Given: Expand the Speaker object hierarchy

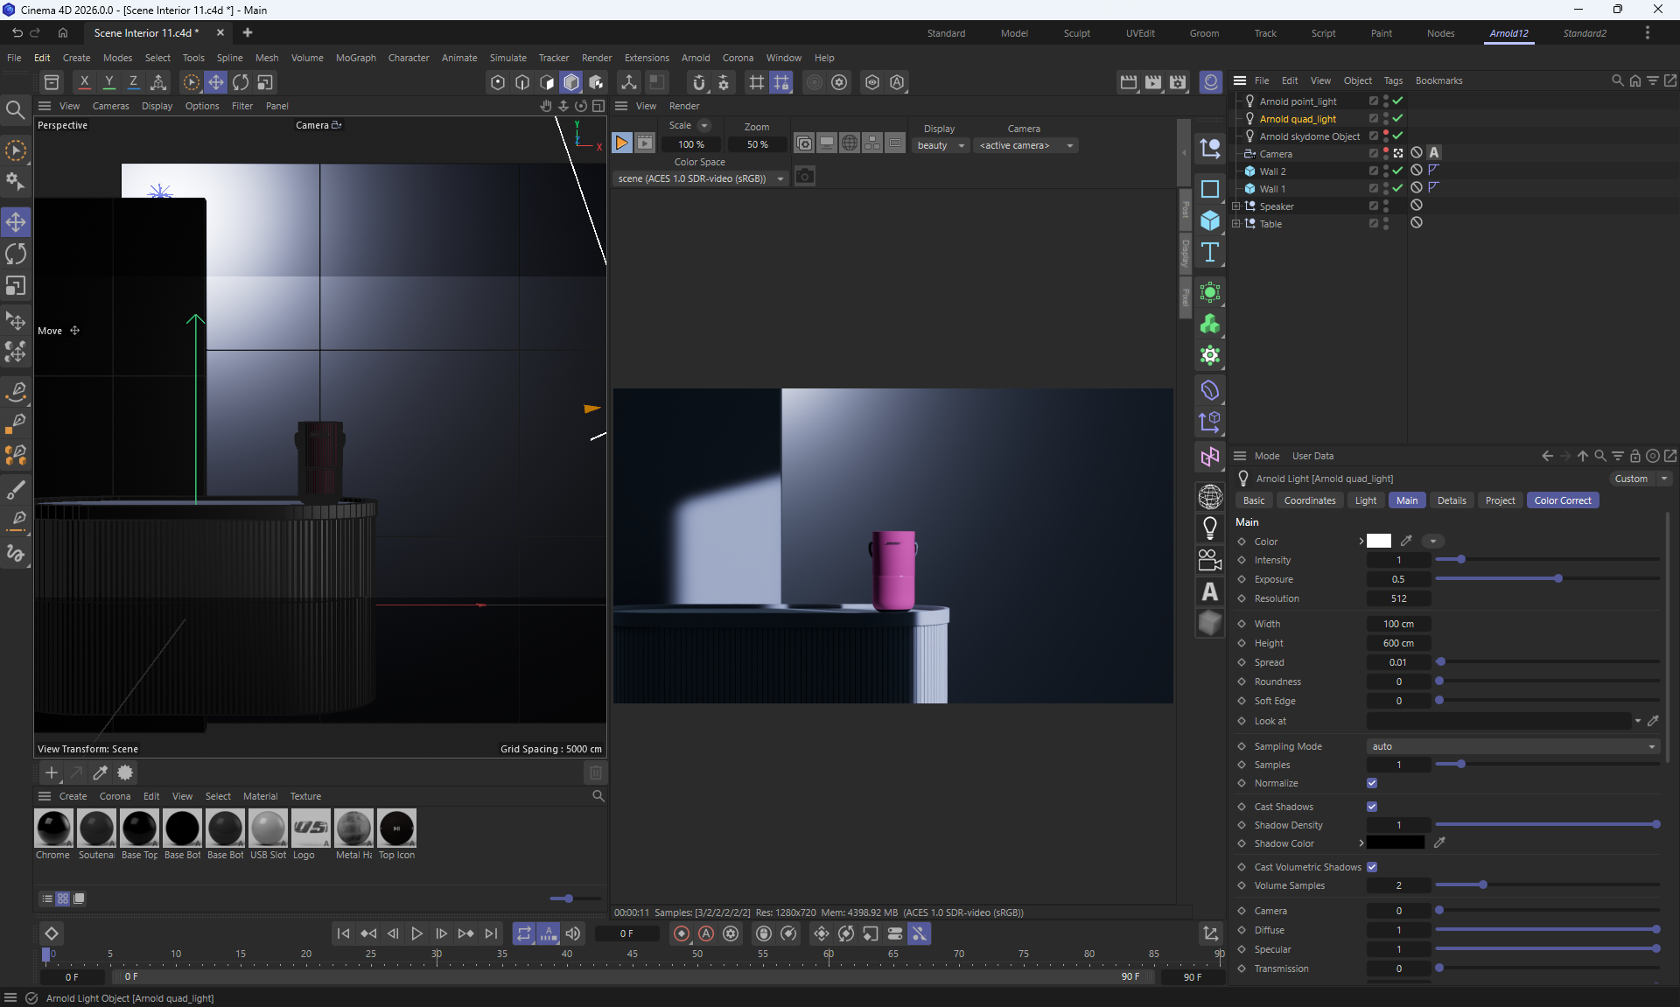Looking at the screenshot, I should click(x=1236, y=206).
